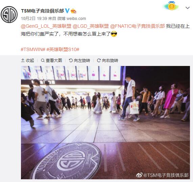Rotate image left with 向左旋转

point(79,60)
